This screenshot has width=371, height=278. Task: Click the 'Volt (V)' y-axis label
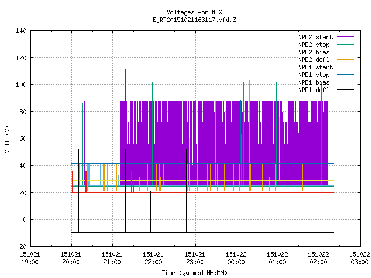[7, 139]
